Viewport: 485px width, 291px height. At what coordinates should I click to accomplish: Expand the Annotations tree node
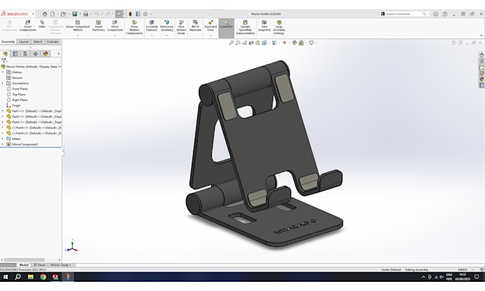click(3, 83)
